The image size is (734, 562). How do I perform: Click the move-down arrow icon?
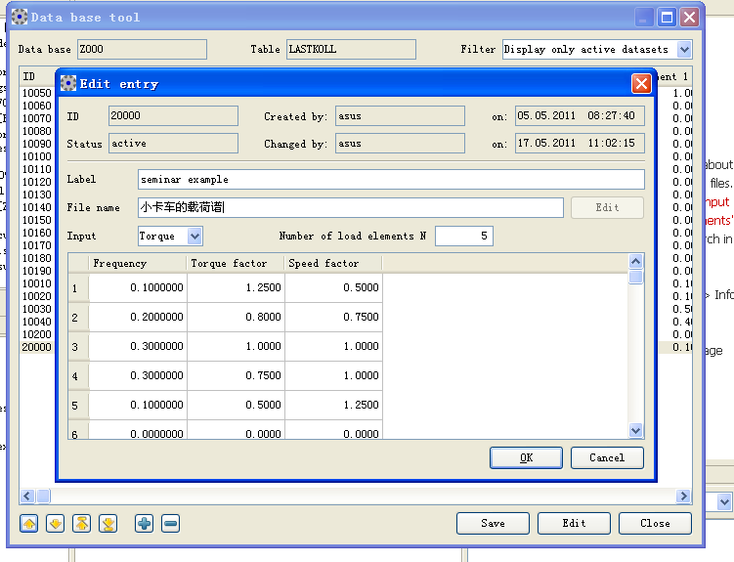pyautogui.click(x=56, y=524)
